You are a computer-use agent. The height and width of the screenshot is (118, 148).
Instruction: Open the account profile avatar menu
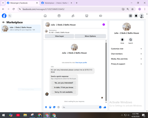tap(141, 16)
